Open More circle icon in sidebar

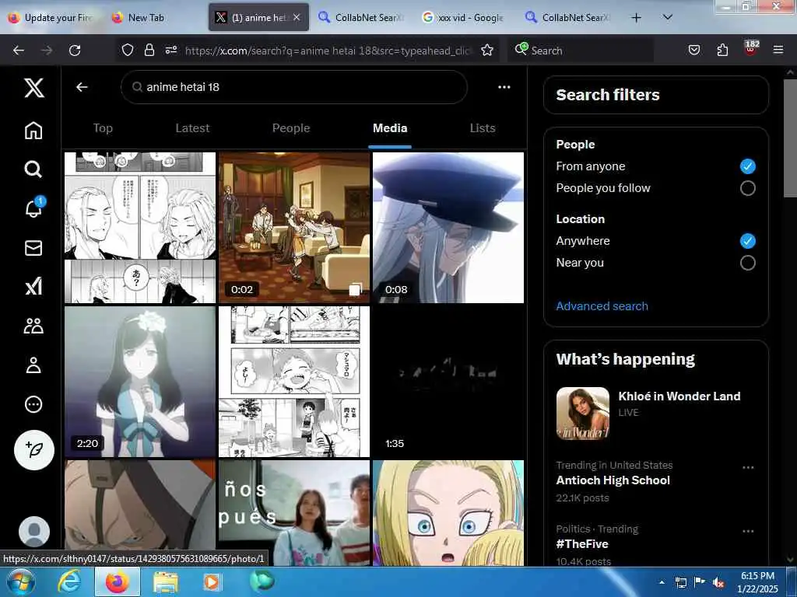tap(33, 404)
